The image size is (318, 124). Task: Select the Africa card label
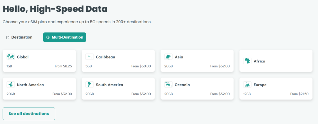click(x=259, y=61)
